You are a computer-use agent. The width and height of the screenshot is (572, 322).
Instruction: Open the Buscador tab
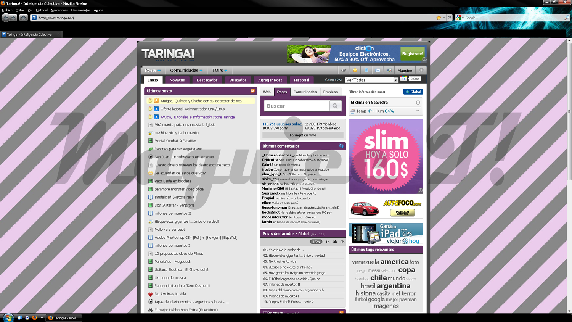238,80
